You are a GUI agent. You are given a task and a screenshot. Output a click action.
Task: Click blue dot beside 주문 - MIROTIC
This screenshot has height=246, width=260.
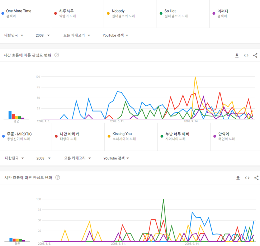pyautogui.click(x=3, y=136)
